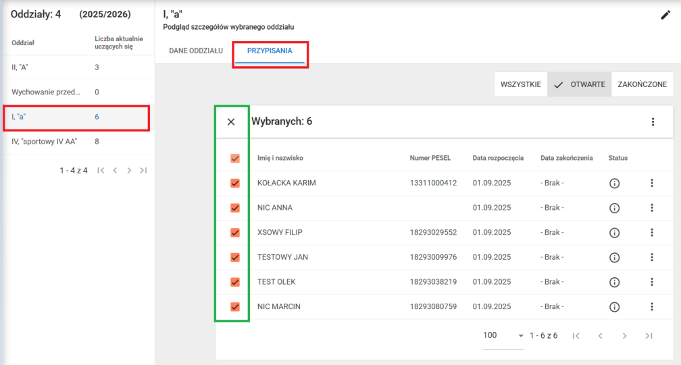
Task: Clear selection with the X icon
Action: click(231, 122)
